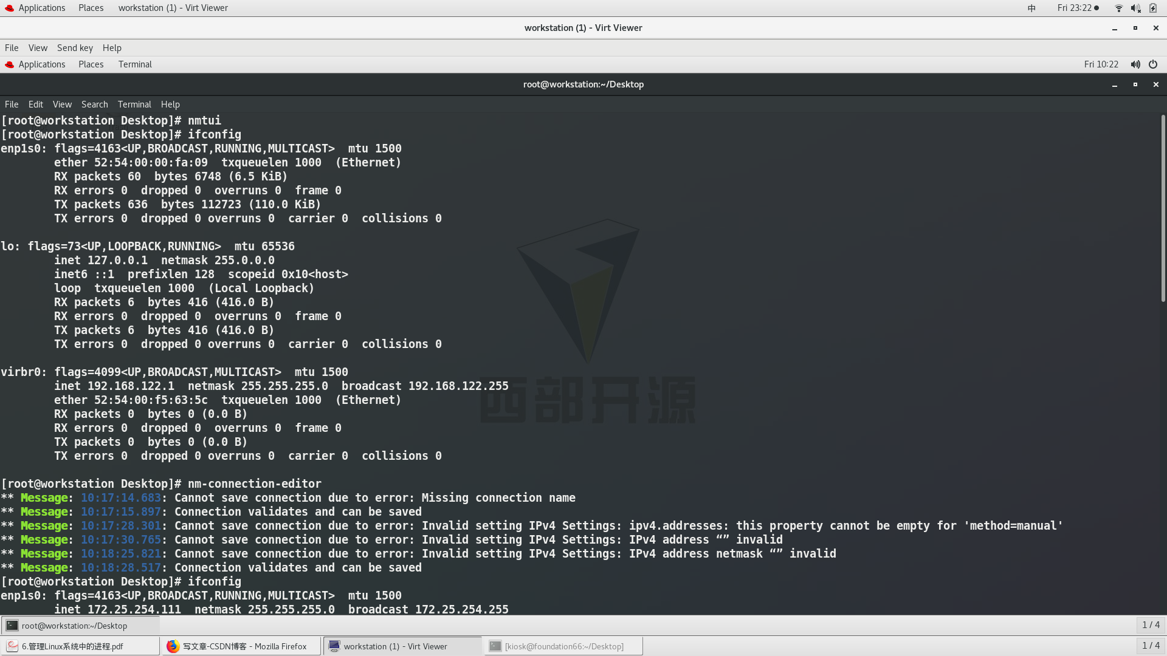Click the guest VM volume icon
This screenshot has height=656, width=1167.
1135,64
